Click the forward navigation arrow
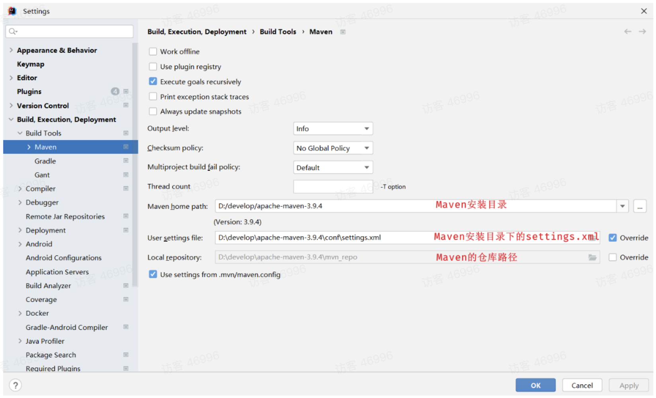This screenshot has width=656, height=398. click(642, 32)
